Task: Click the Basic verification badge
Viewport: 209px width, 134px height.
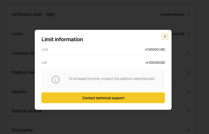Action: coord(50,14)
